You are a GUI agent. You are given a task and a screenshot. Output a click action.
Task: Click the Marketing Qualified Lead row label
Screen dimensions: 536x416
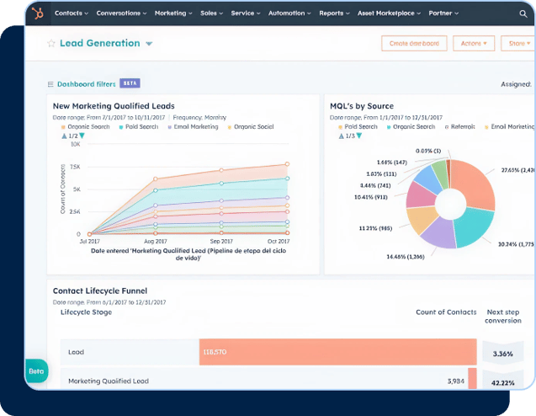[109, 381]
